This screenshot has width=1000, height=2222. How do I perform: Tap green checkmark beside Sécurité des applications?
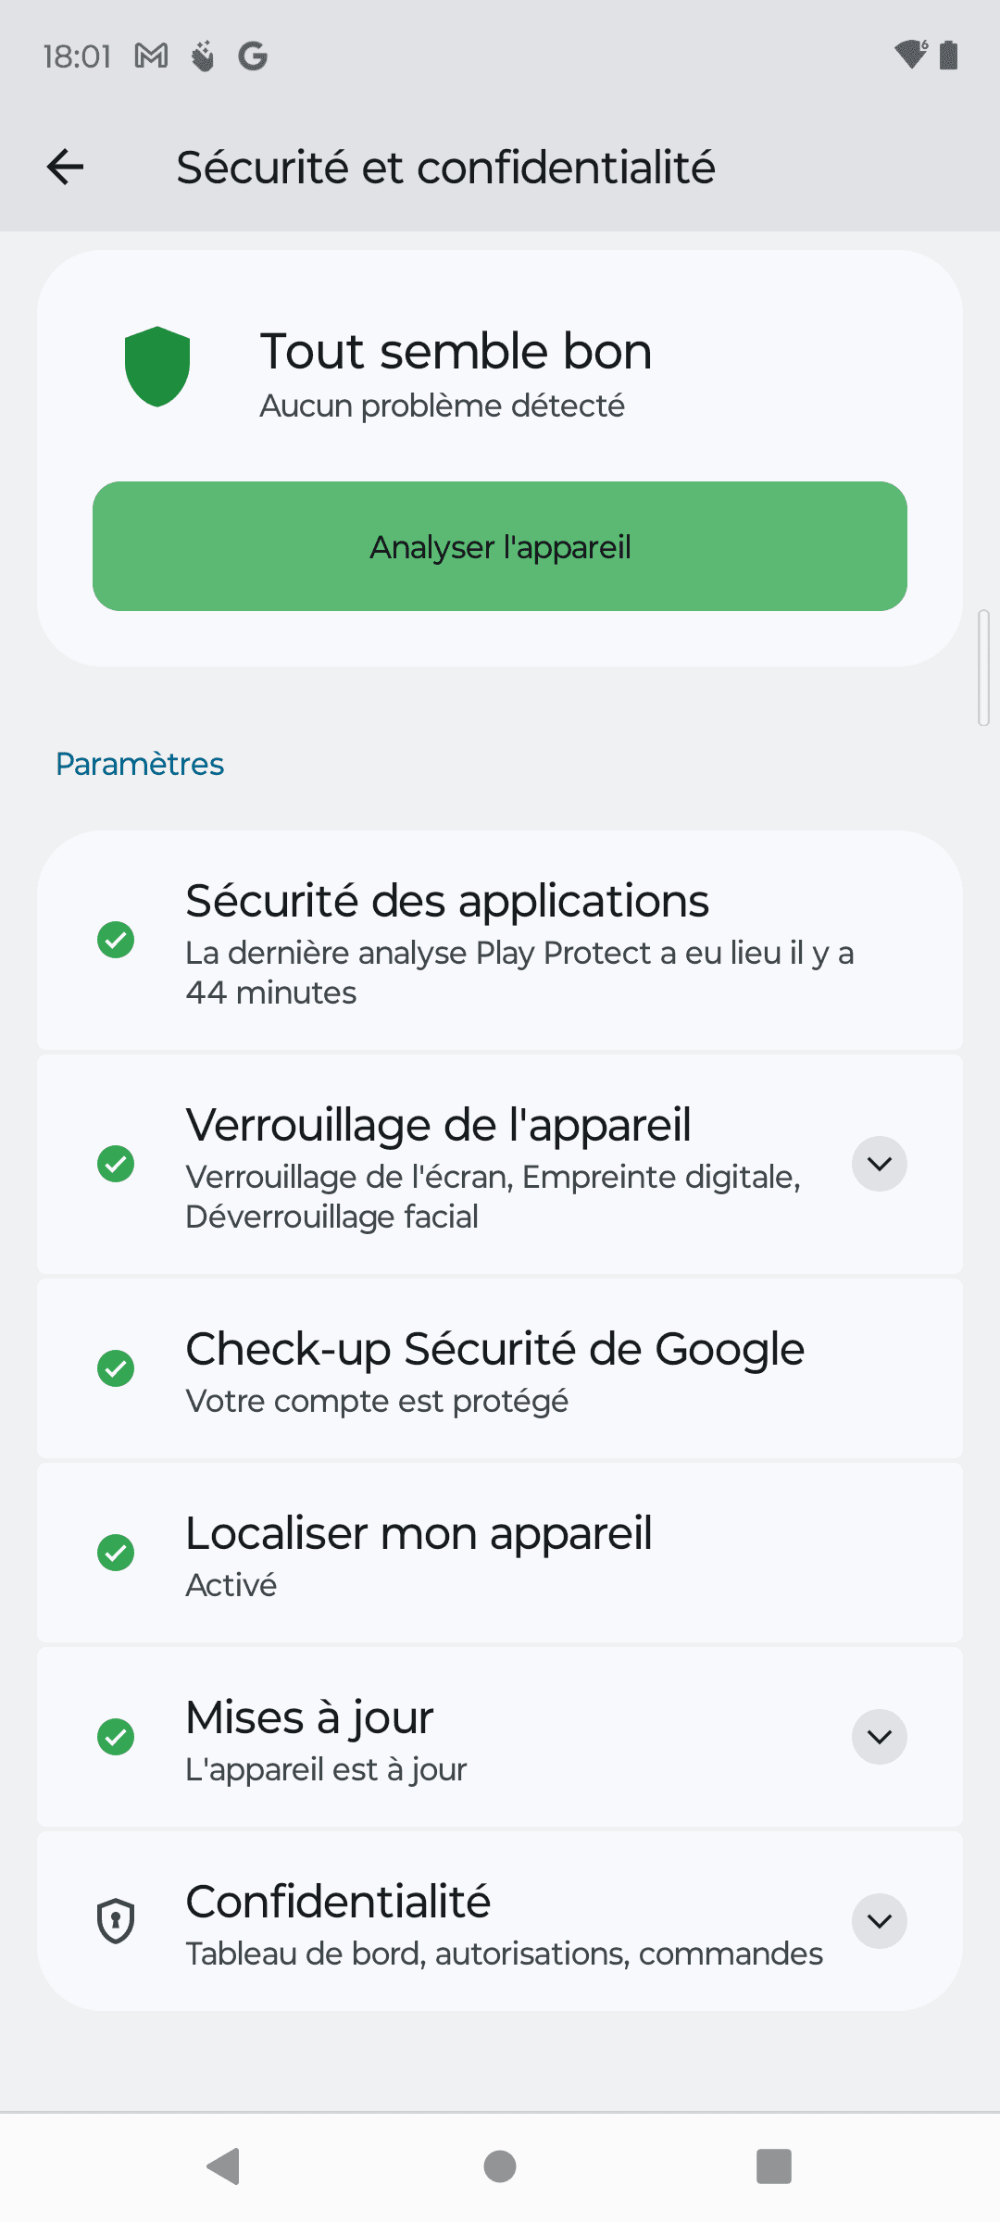(x=116, y=940)
